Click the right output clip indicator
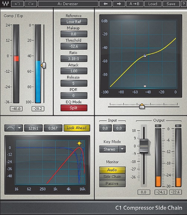Viewport: 187px width, 215px height. coord(178,126)
